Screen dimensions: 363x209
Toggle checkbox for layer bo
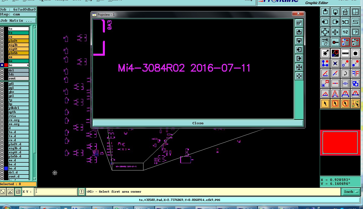point(2,65)
